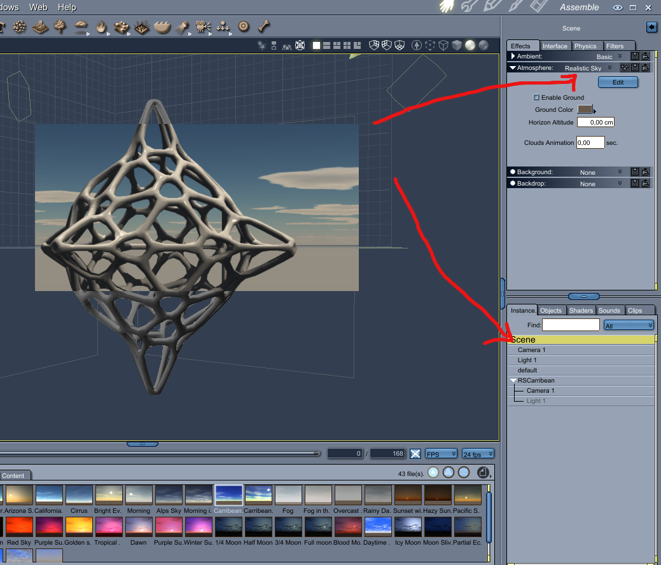Viewport: 661px width, 565px height.
Task: Set browser thumbnails to small size
Action: pyautogui.click(x=433, y=472)
